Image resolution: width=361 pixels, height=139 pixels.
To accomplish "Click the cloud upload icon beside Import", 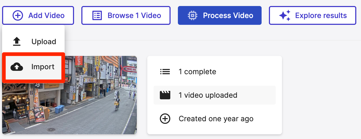I will pos(17,67).
